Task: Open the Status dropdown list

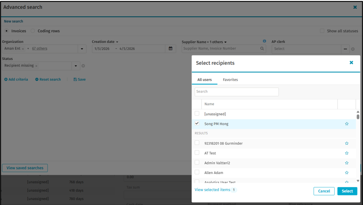Action: coord(76,66)
